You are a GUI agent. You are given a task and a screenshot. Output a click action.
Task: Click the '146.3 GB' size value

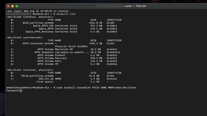(96, 61)
